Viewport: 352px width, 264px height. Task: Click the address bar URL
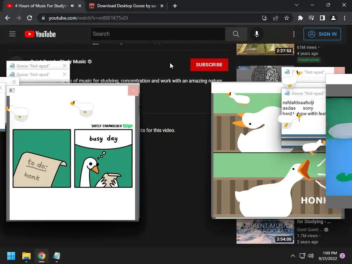click(88, 18)
